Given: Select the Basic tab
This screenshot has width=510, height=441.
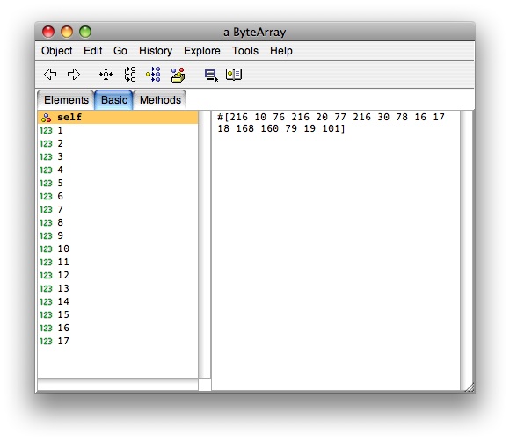Looking at the screenshot, I should click(x=113, y=100).
